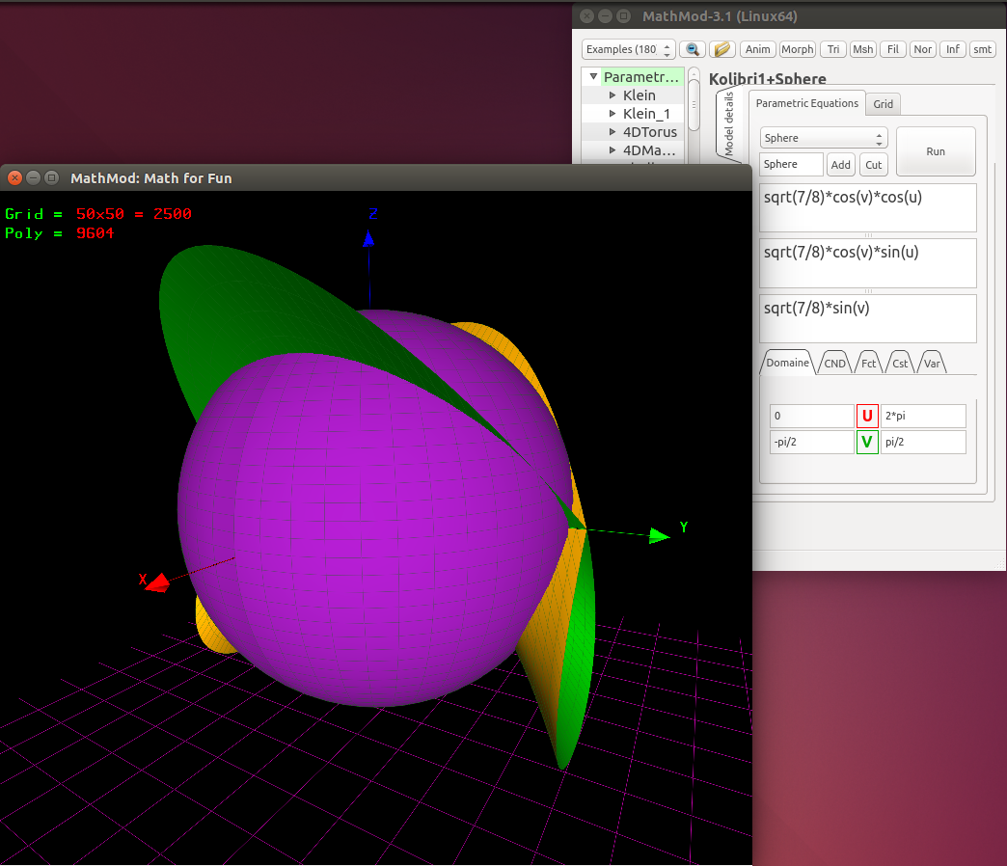Toggle the Morph button
This screenshot has height=866, width=1007.
click(798, 49)
